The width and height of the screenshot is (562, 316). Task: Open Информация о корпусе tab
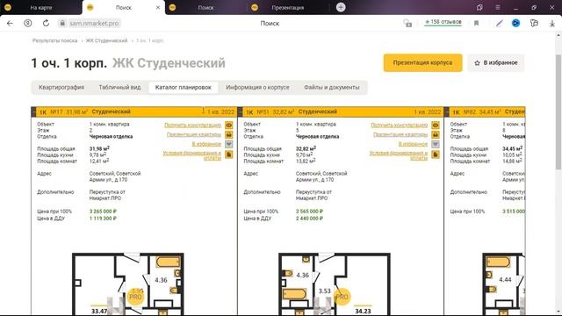(257, 88)
